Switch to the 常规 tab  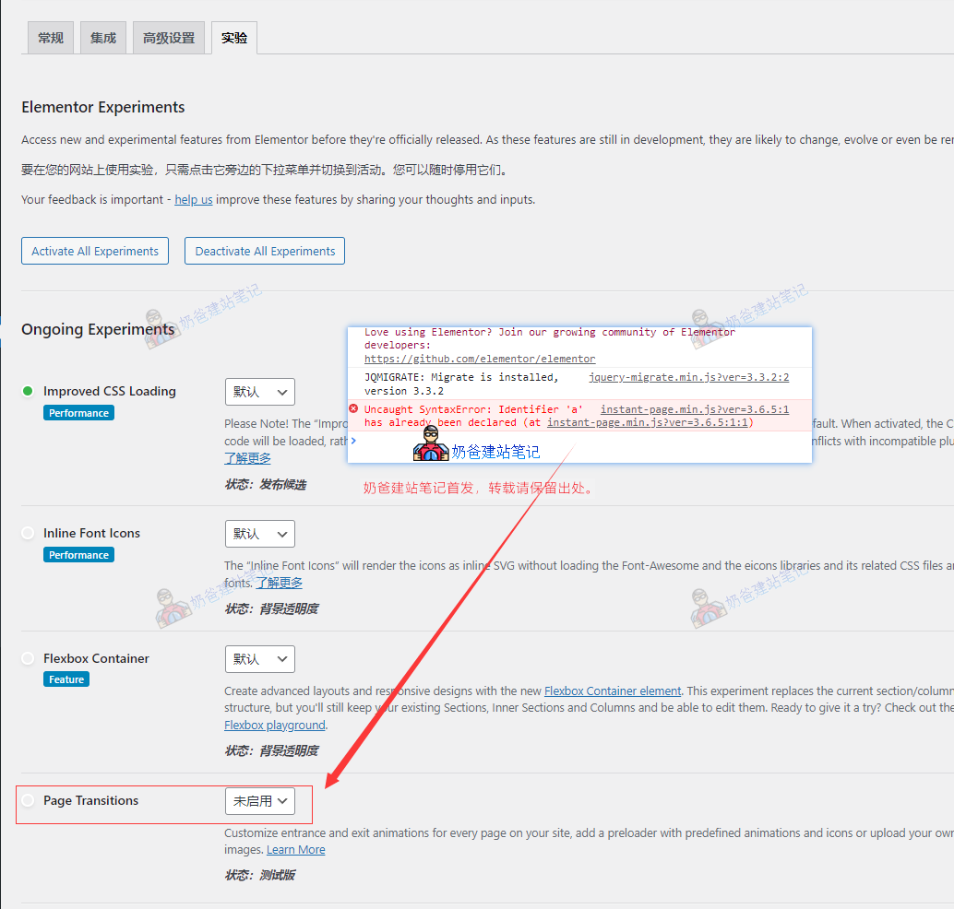click(x=51, y=38)
